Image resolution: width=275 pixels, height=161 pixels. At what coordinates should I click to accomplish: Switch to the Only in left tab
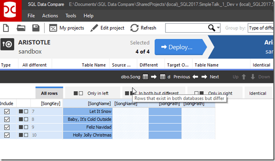(x=92, y=93)
